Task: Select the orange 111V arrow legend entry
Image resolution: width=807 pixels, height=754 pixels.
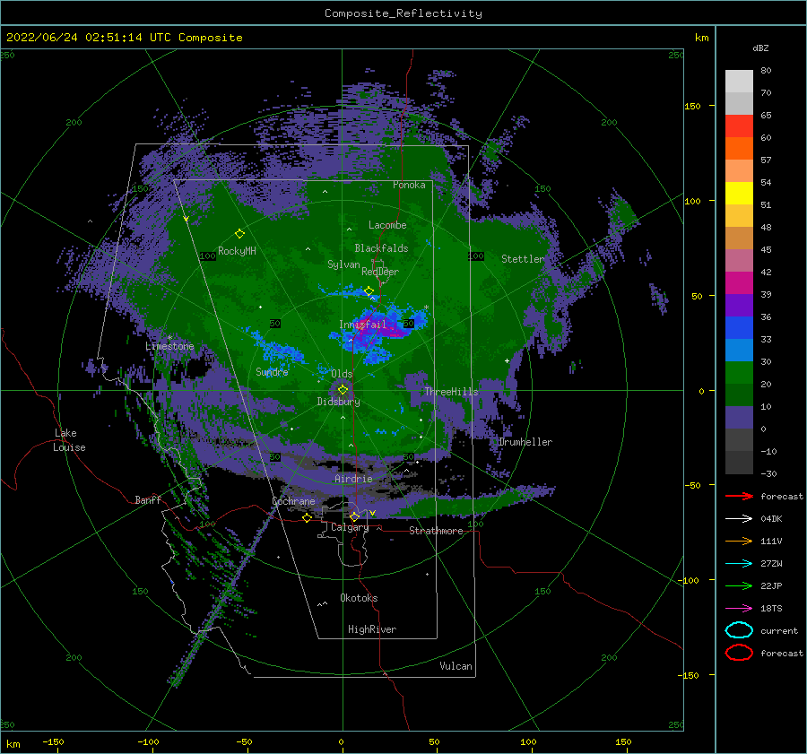Action: pos(739,541)
